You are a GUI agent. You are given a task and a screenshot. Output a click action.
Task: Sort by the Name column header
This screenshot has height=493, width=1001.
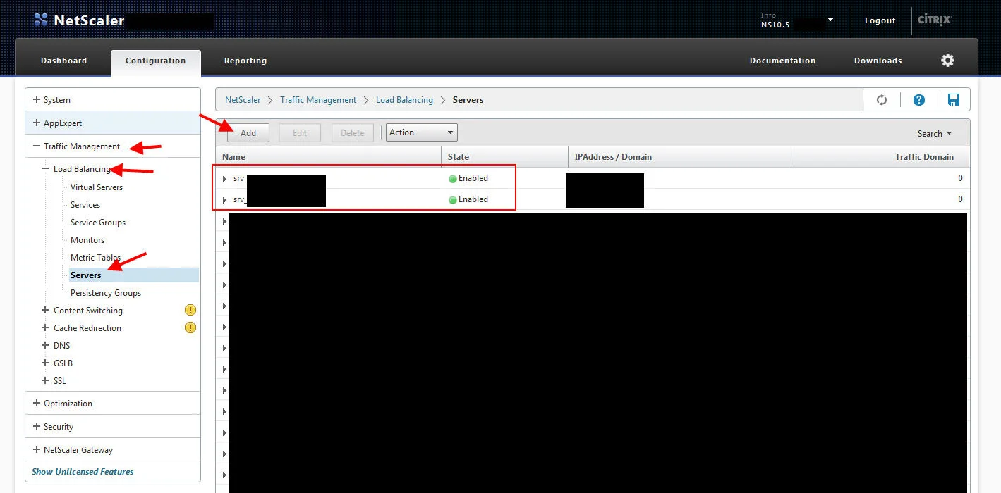(x=328, y=156)
